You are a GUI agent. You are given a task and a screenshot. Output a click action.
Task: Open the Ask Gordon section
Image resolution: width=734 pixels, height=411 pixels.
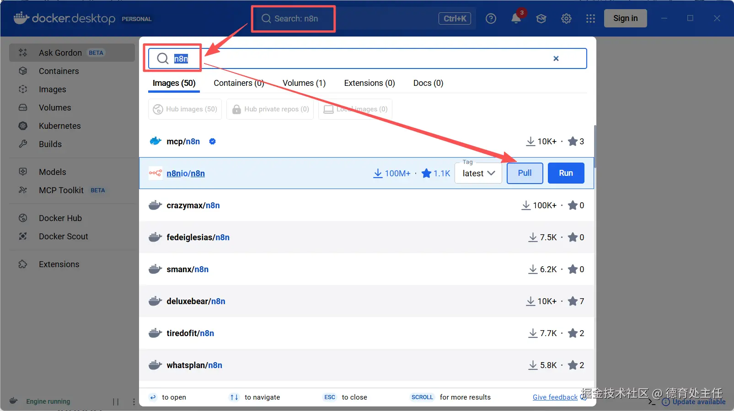(72, 53)
